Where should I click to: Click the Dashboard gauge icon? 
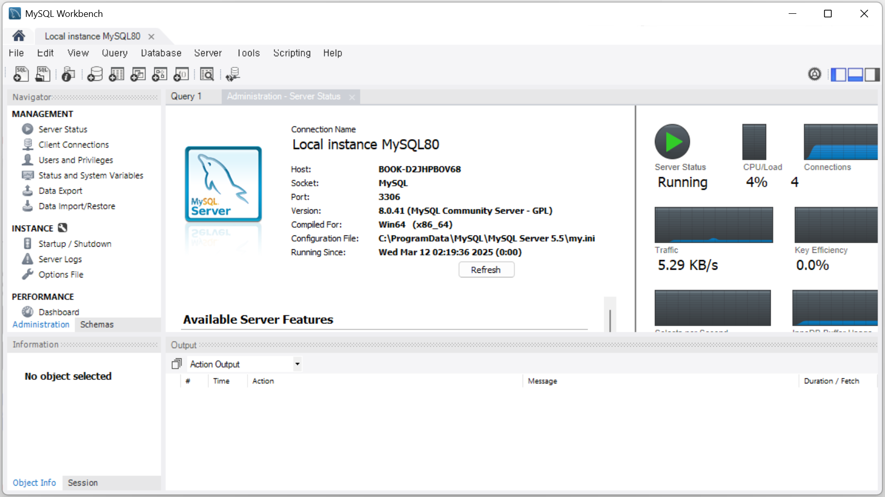[28, 312]
